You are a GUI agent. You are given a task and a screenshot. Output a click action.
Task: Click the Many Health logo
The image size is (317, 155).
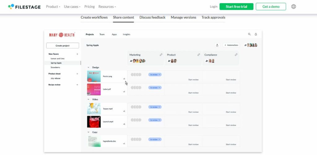pos(62,35)
